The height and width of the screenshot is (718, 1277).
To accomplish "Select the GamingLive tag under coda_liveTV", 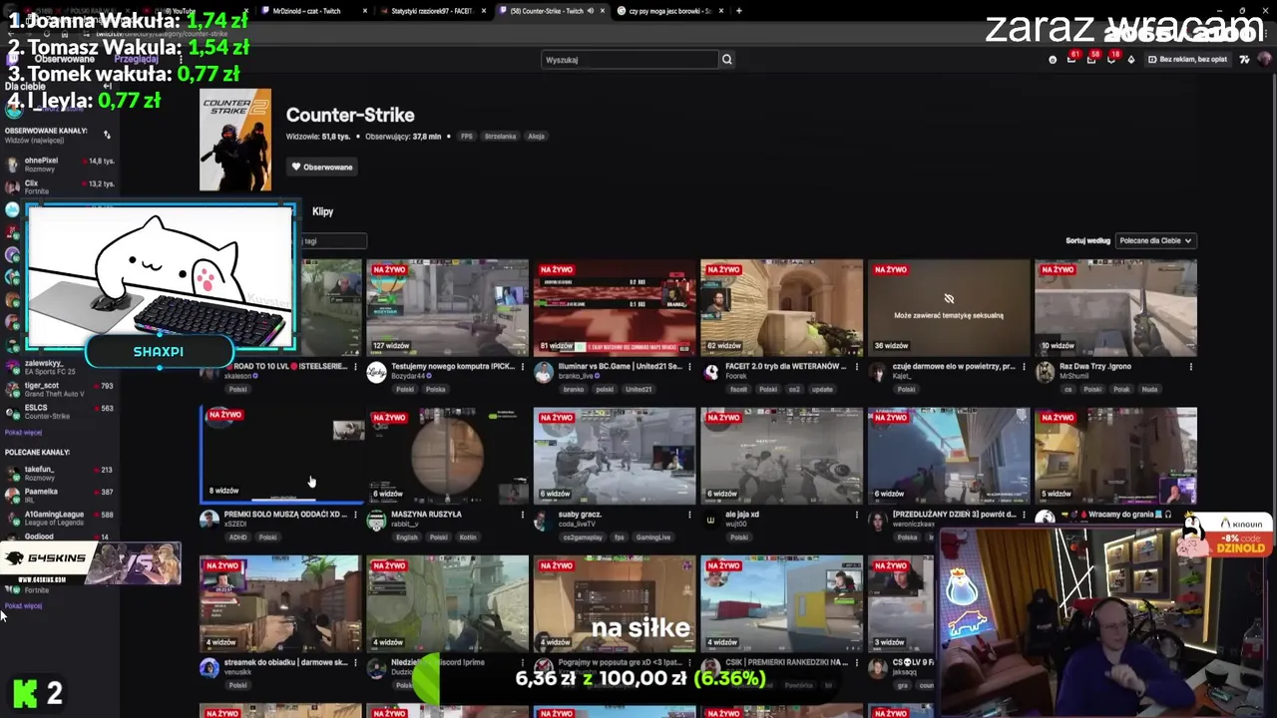I will [x=653, y=538].
